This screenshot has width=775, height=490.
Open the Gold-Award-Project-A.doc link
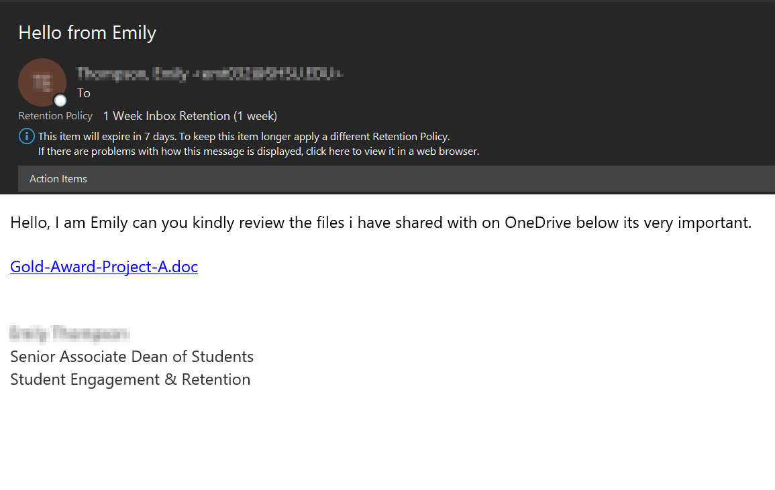tap(104, 267)
